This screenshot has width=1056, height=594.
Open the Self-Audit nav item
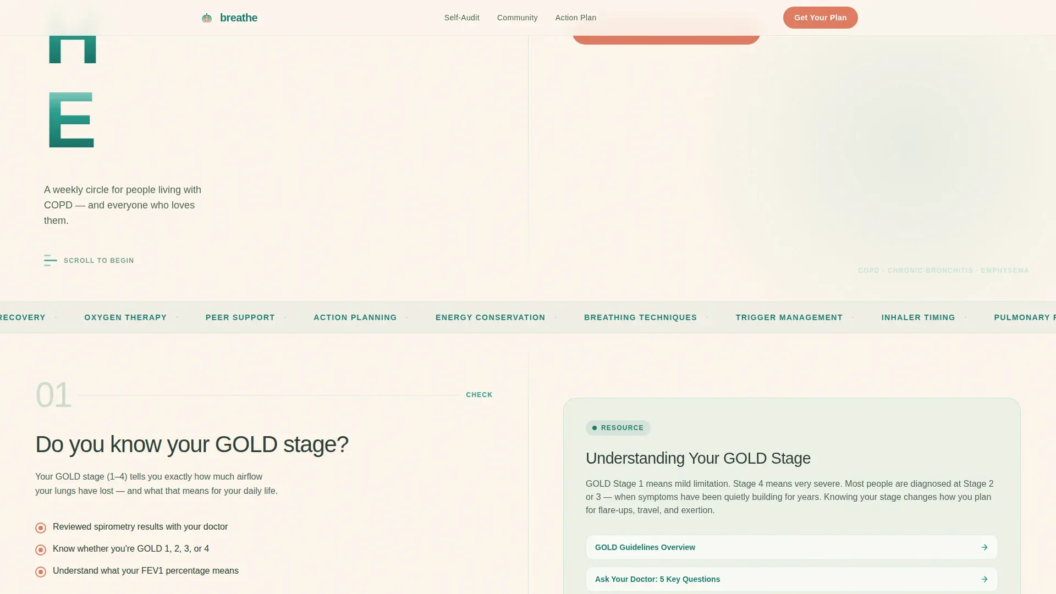[462, 18]
